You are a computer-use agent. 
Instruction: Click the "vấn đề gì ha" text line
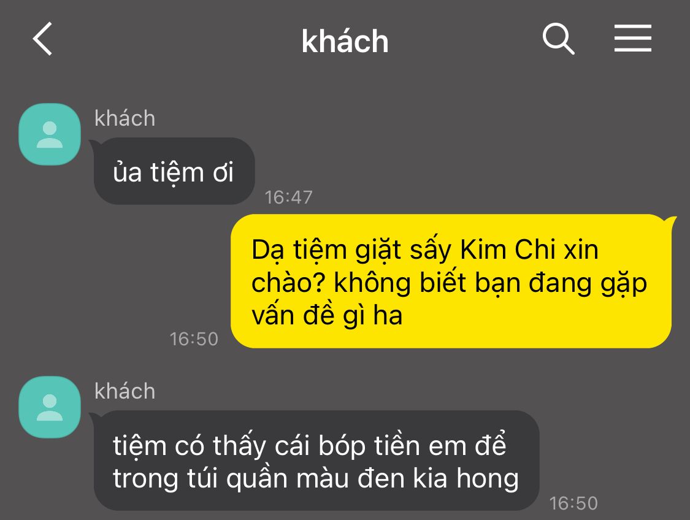[x=327, y=315]
